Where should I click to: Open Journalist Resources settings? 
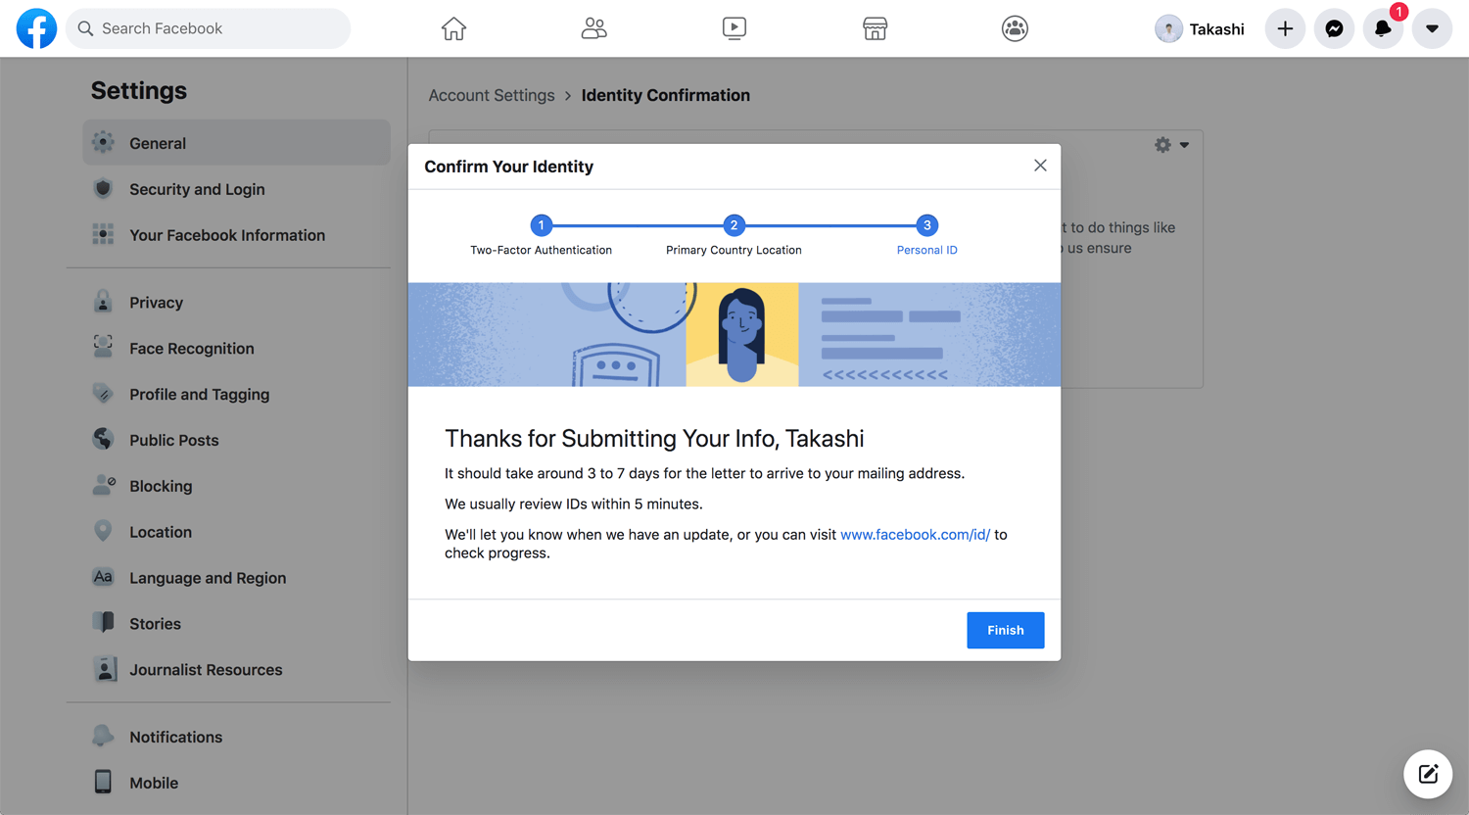point(236,670)
